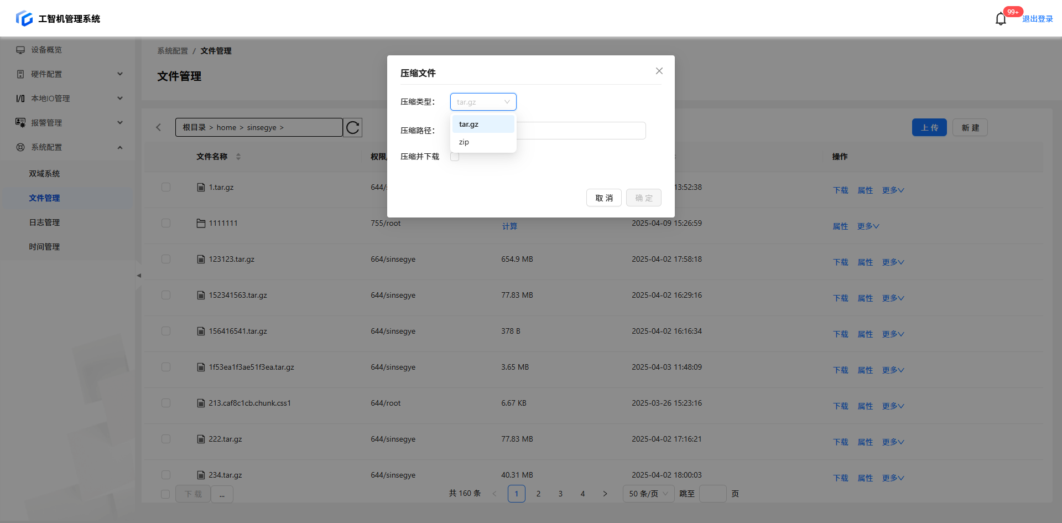1062x523 pixels.
Task: Enable the 压缩并下载 checkbox
Action: [455, 157]
